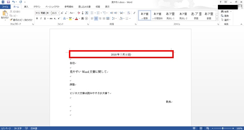Click the Paste (貼り付け) clipboard icon

click(5, 14)
